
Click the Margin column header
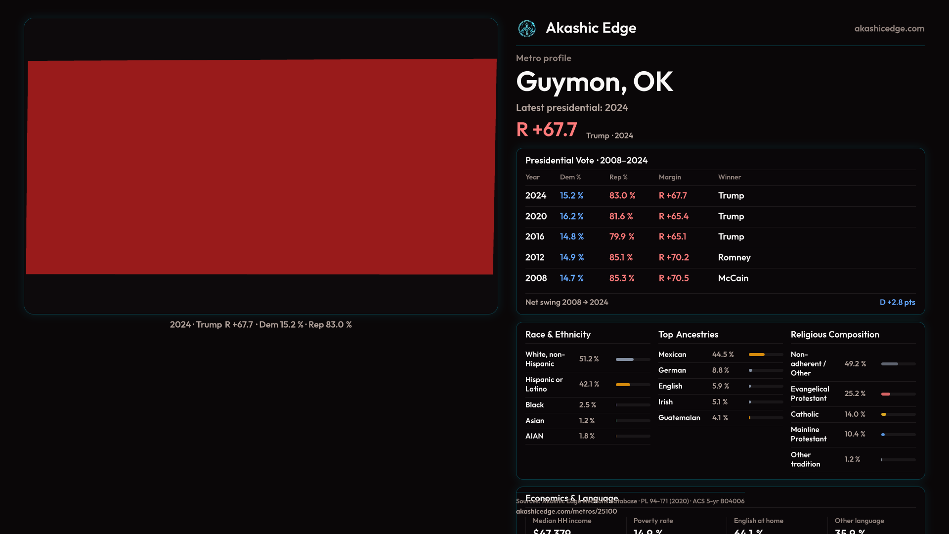(x=669, y=177)
